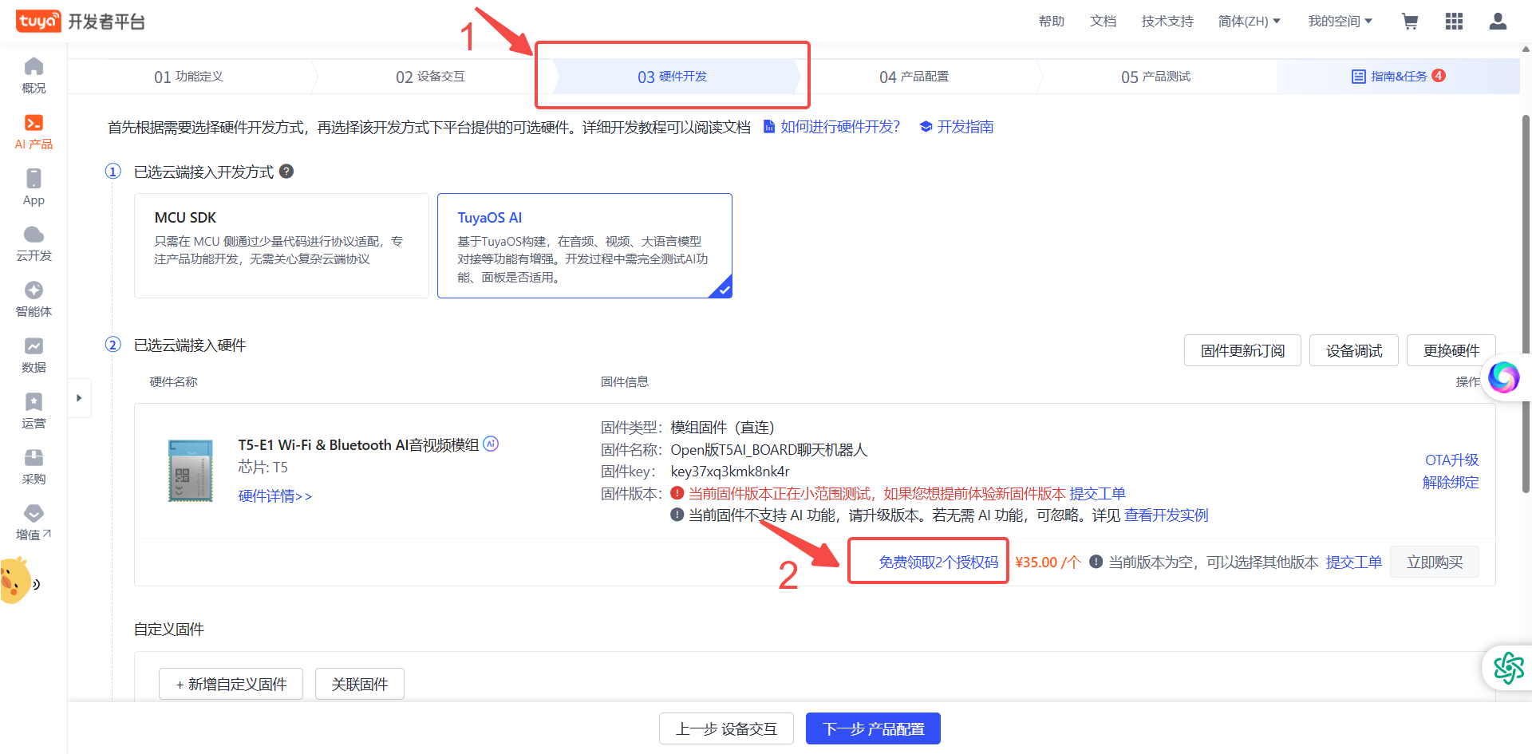Open the 查看开发实例 link
1532x754 pixels.
tap(1167, 515)
